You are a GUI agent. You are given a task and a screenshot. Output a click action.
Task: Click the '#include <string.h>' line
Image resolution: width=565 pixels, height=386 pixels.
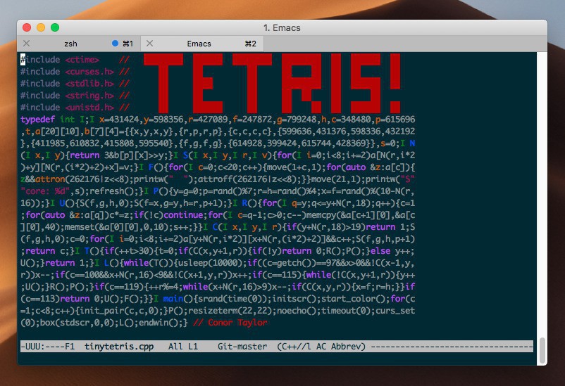point(67,96)
